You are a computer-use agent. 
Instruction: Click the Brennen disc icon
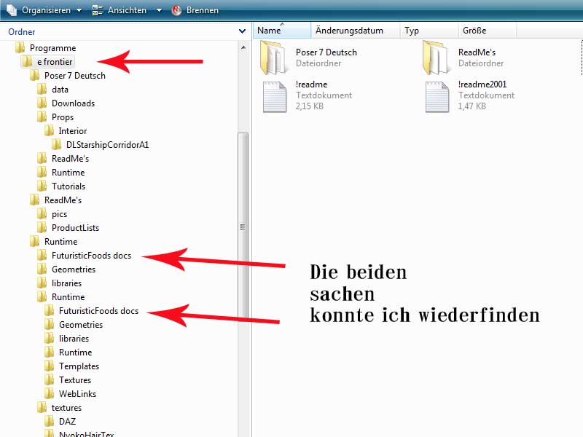pyautogui.click(x=176, y=10)
